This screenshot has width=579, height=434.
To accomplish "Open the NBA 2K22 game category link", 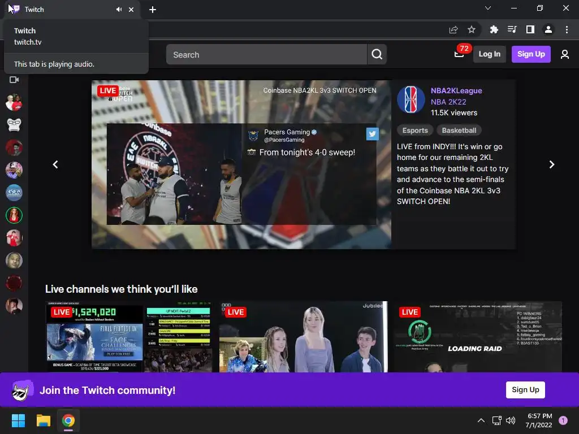I will point(448,102).
